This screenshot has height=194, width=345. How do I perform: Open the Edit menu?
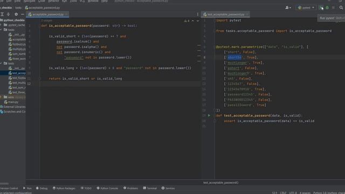pyautogui.click(x=9, y=1)
